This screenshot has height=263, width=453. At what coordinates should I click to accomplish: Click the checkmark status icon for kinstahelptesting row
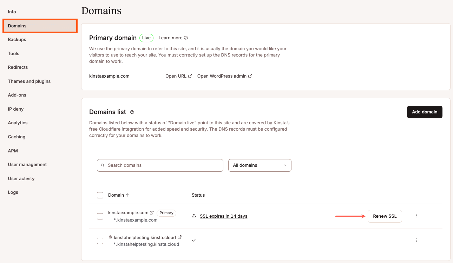[193, 240]
